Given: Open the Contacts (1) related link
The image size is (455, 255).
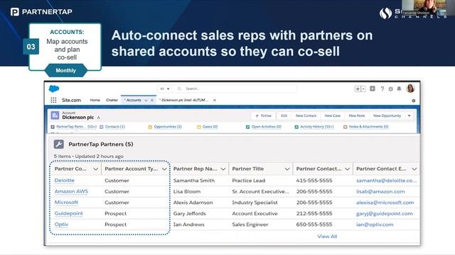Looking at the screenshot, I should pos(115,127).
